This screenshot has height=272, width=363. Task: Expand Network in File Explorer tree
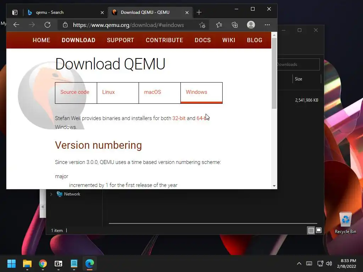point(51,194)
